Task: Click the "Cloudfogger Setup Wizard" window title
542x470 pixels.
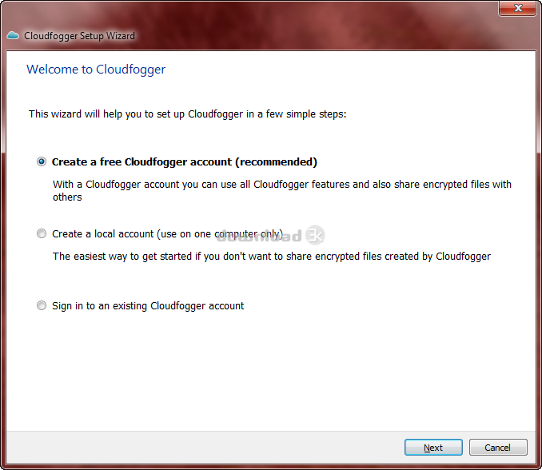Action: point(79,36)
